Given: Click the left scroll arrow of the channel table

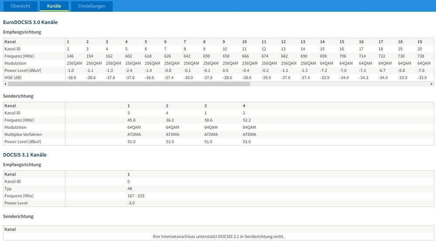Looking at the screenshot, I should pyautogui.click(x=6, y=84).
